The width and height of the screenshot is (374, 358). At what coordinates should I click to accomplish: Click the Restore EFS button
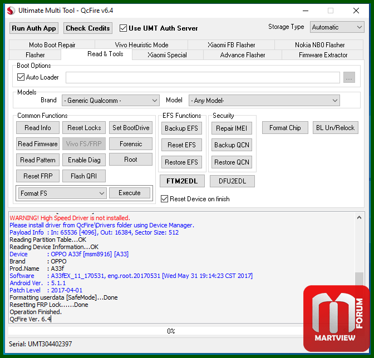[x=181, y=162]
